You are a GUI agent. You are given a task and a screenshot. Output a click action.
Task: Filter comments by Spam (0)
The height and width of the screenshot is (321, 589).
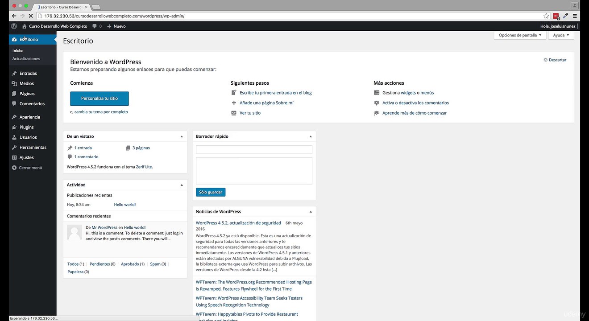158,264
